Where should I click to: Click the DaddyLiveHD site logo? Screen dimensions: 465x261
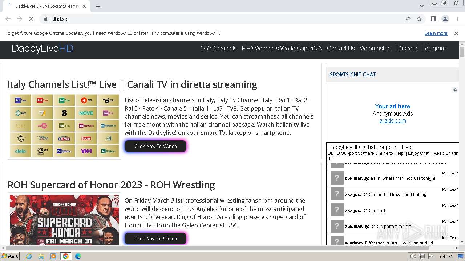click(43, 49)
